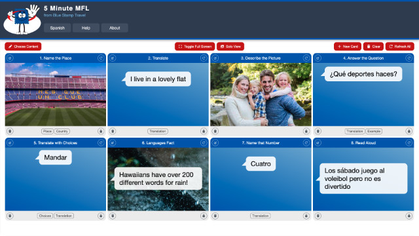Add a New Card

click(x=348, y=47)
